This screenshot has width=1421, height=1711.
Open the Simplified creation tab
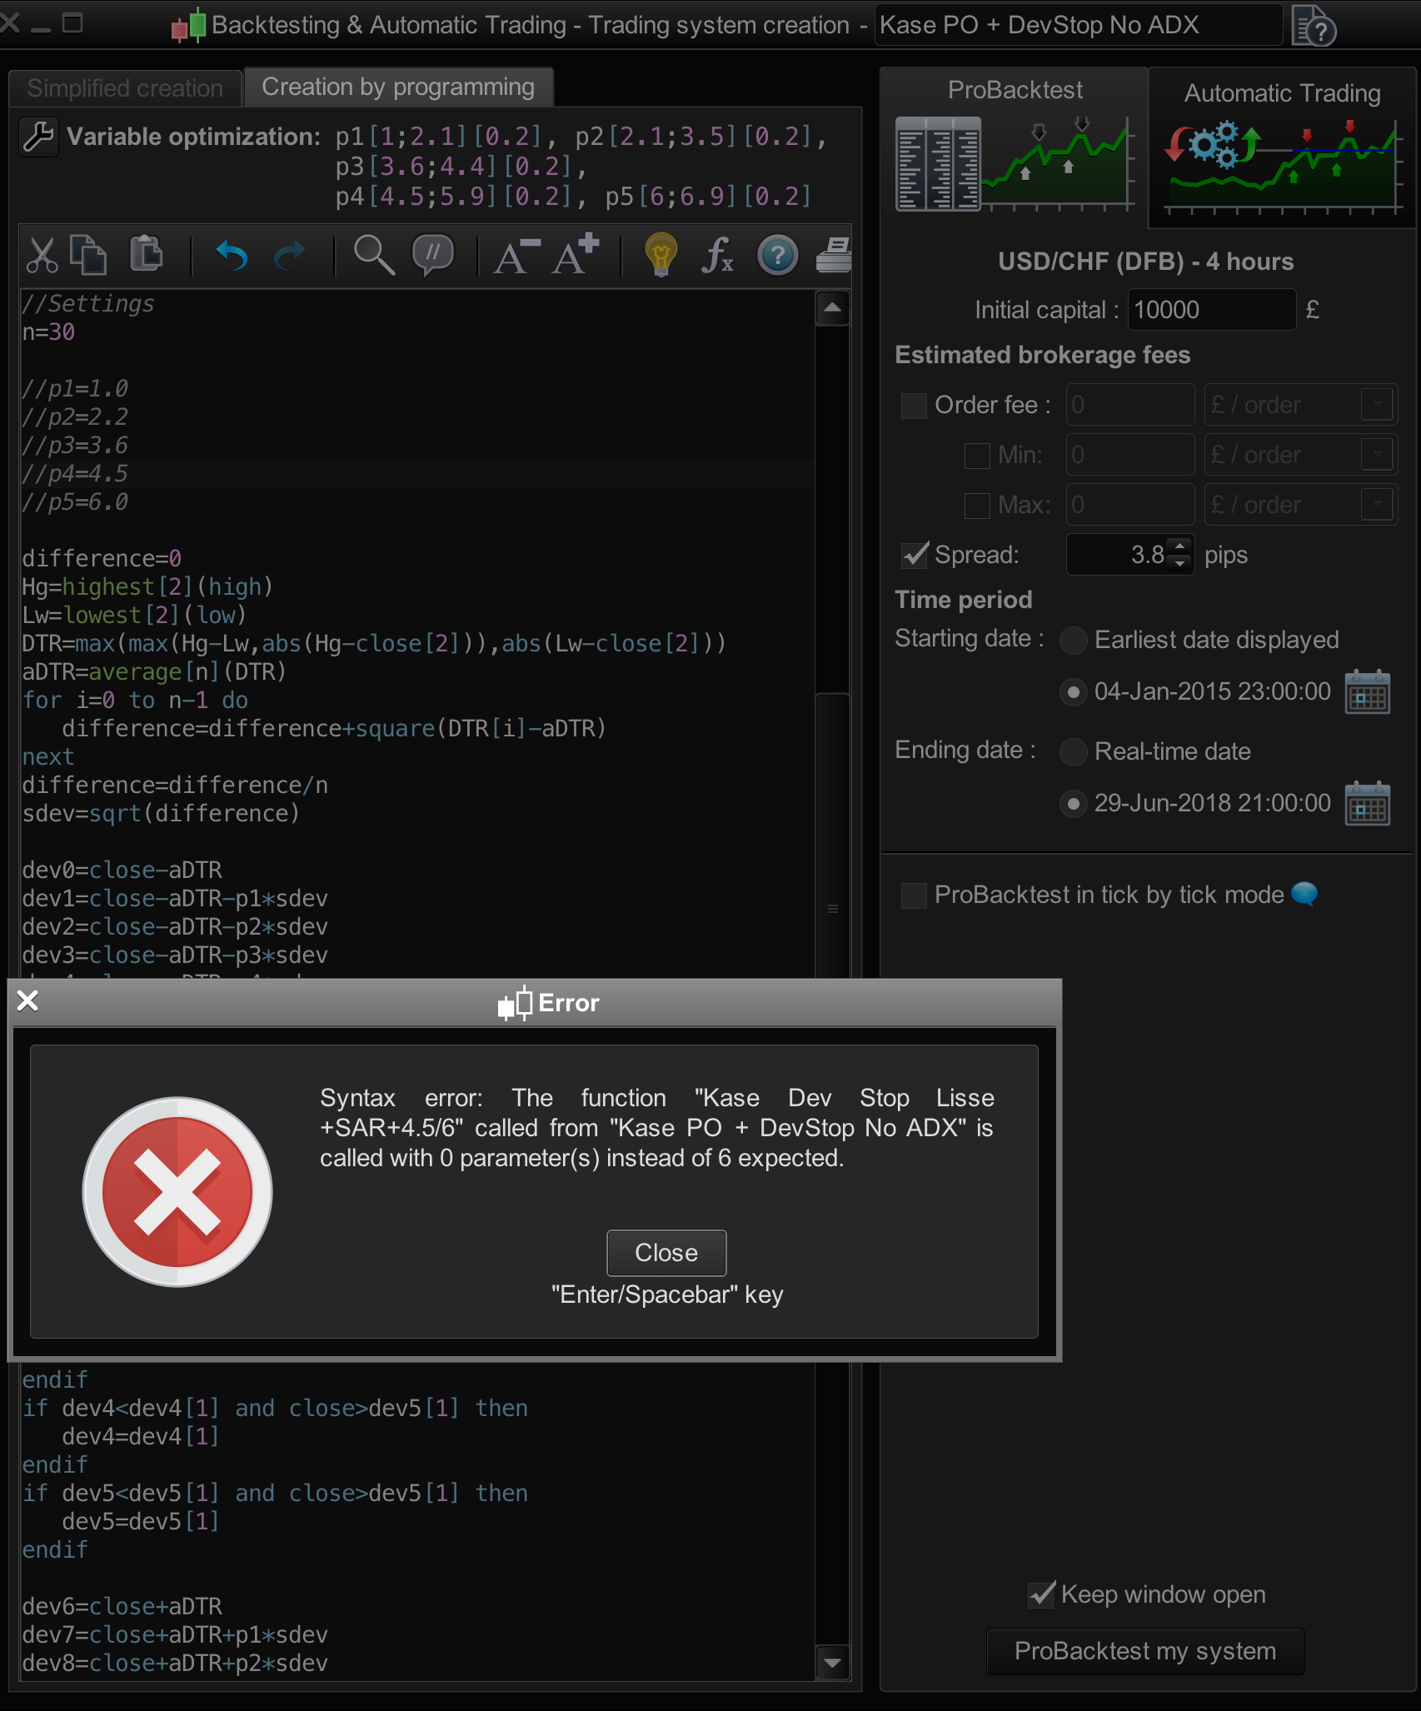point(125,88)
